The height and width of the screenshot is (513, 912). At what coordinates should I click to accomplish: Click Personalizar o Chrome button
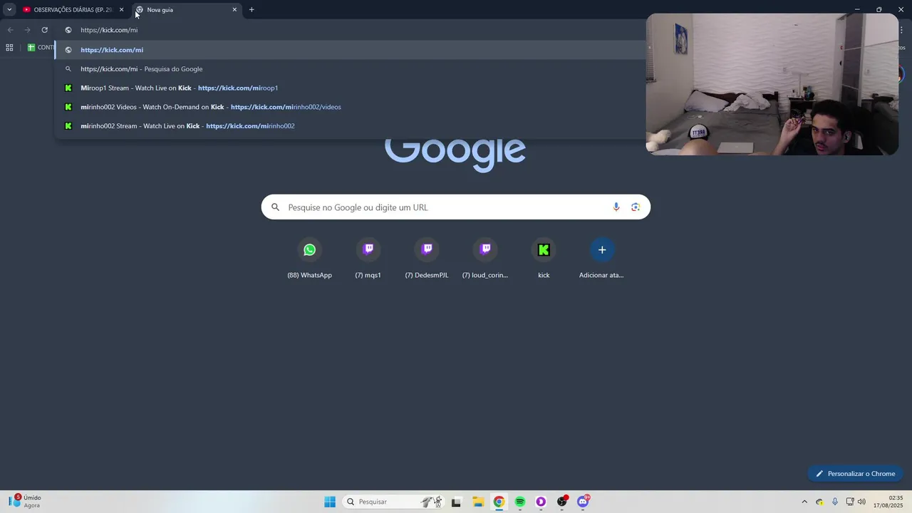855,474
